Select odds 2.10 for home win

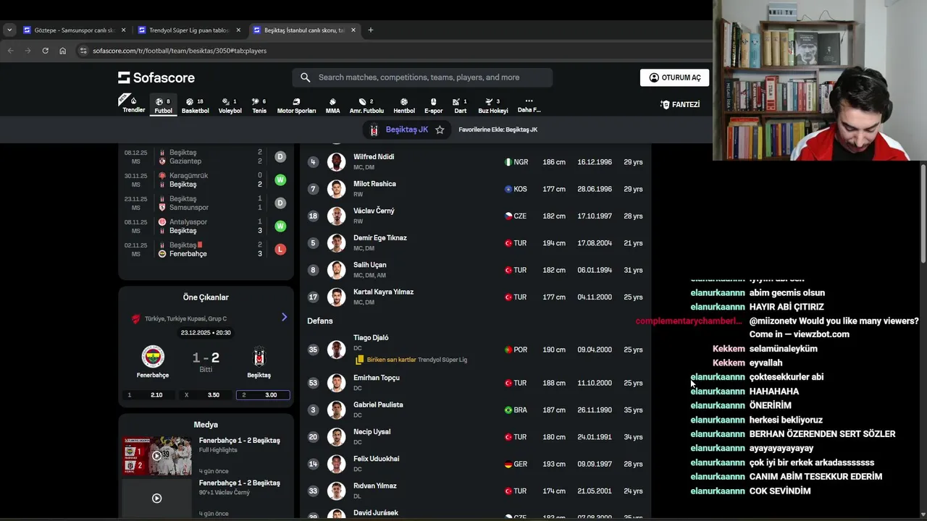(149, 395)
